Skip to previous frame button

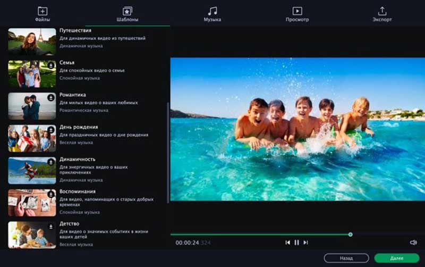click(x=287, y=243)
